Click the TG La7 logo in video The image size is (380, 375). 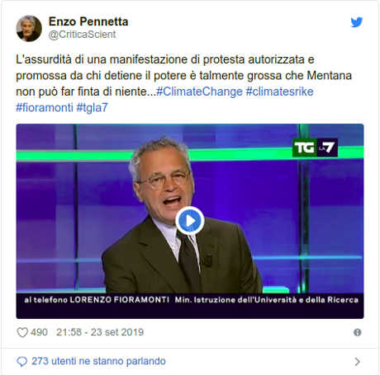click(x=315, y=148)
